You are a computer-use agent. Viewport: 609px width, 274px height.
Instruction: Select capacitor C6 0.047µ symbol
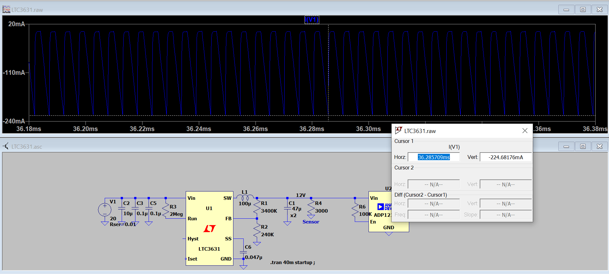pyautogui.click(x=243, y=252)
